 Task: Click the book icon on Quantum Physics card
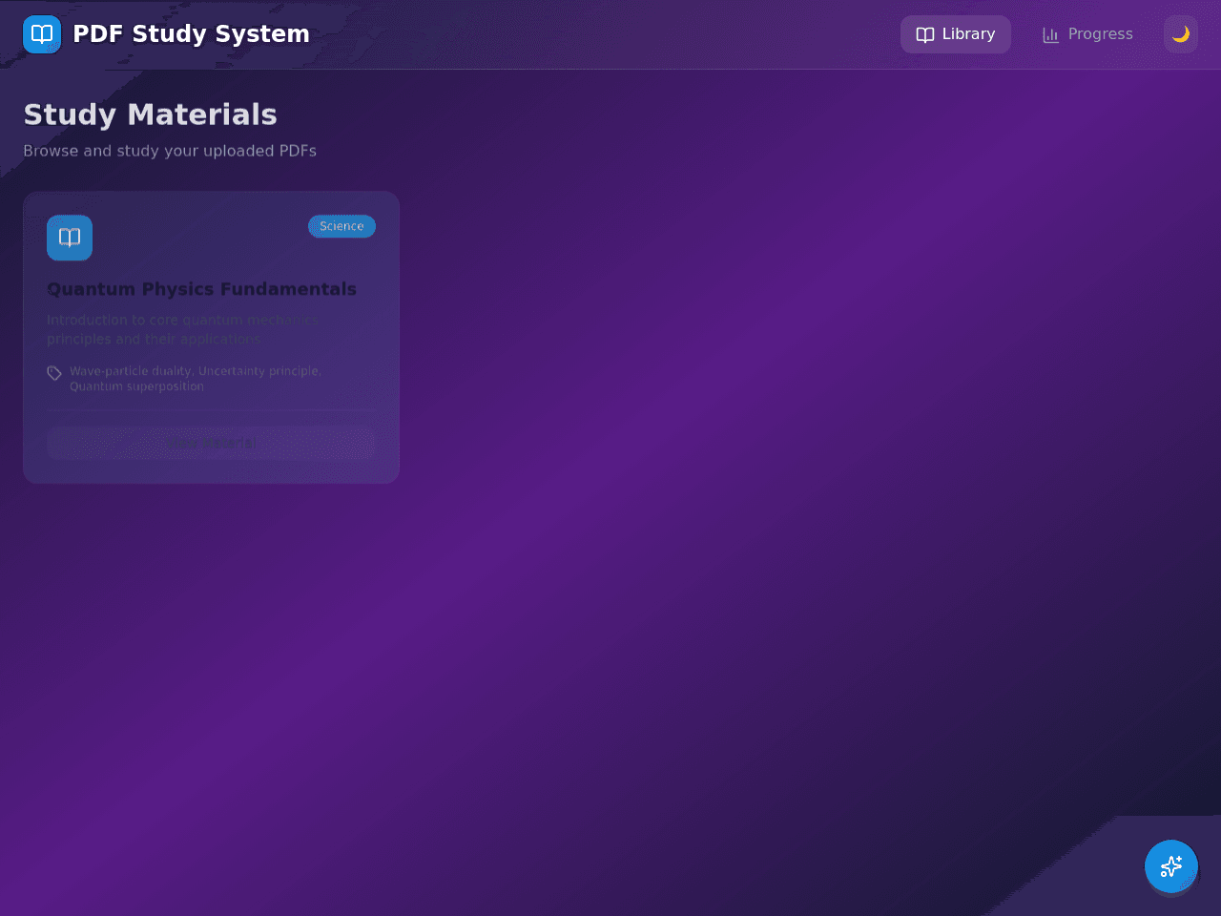(x=70, y=238)
